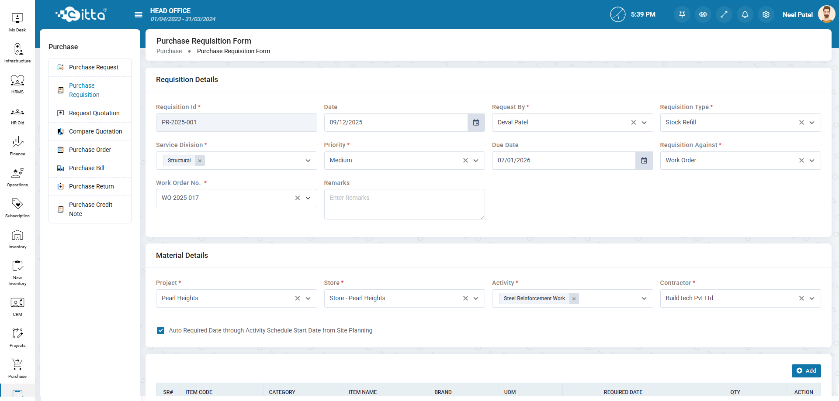839x401 pixels.
Task: Click the settings gear icon in header
Action: tap(766, 14)
